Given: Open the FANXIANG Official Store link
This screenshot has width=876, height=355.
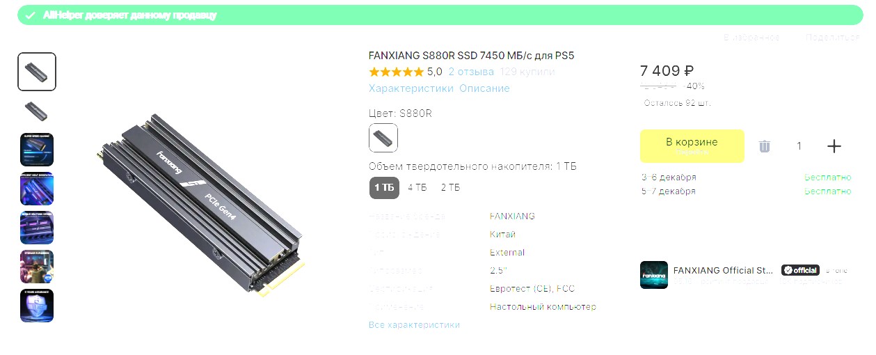Looking at the screenshot, I should click(x=724, y=270).
